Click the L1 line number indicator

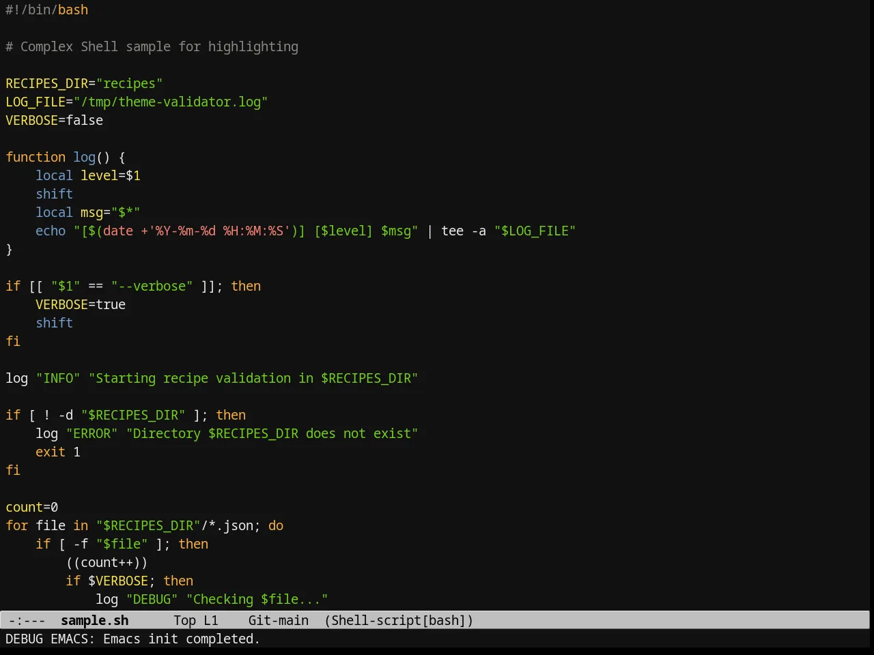tap(211, 620)
